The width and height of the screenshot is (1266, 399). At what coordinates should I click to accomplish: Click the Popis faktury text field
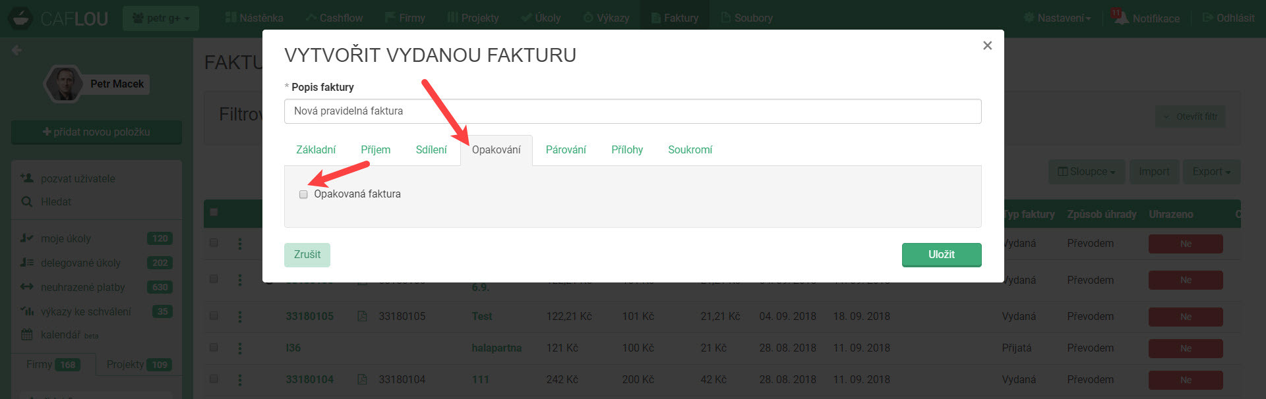point(632,111)
